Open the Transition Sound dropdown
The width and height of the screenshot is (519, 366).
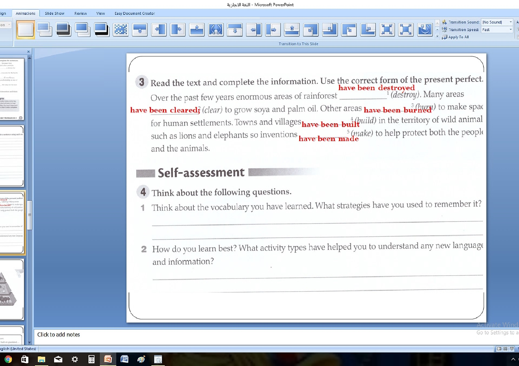pyautogui.click(x=511, y=22)
